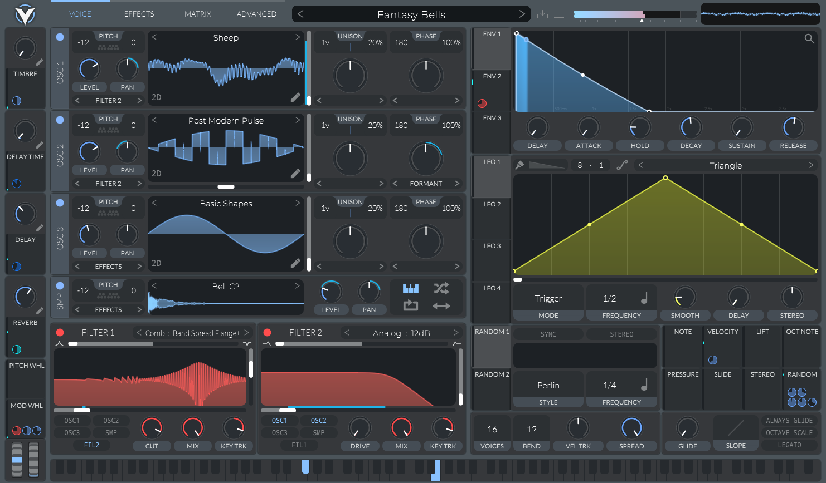Select the LFO 2 tab

(491, 218)
